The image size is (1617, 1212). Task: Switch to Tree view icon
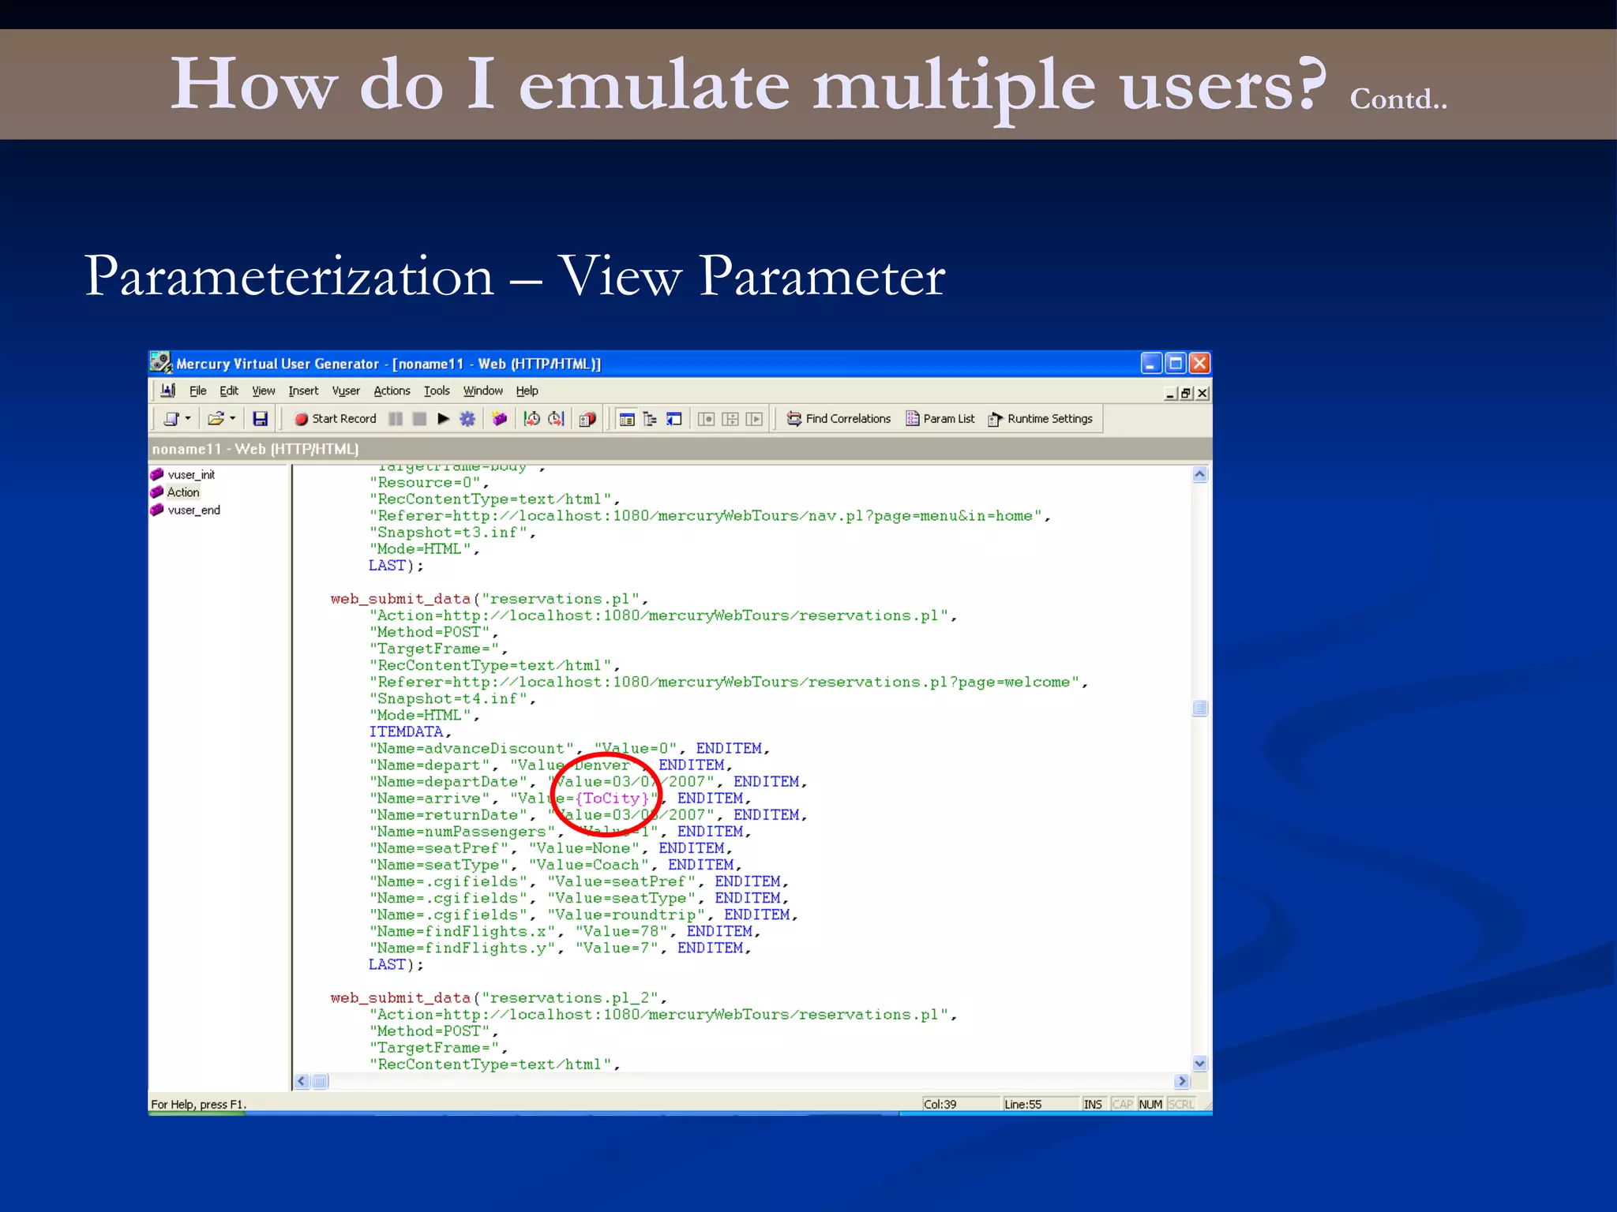coord(651,419)
